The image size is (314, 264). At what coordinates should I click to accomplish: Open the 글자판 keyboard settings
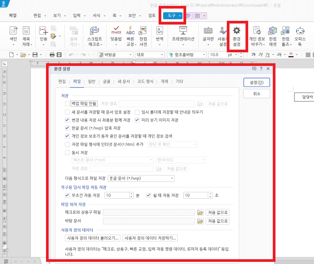click(208, 36)
